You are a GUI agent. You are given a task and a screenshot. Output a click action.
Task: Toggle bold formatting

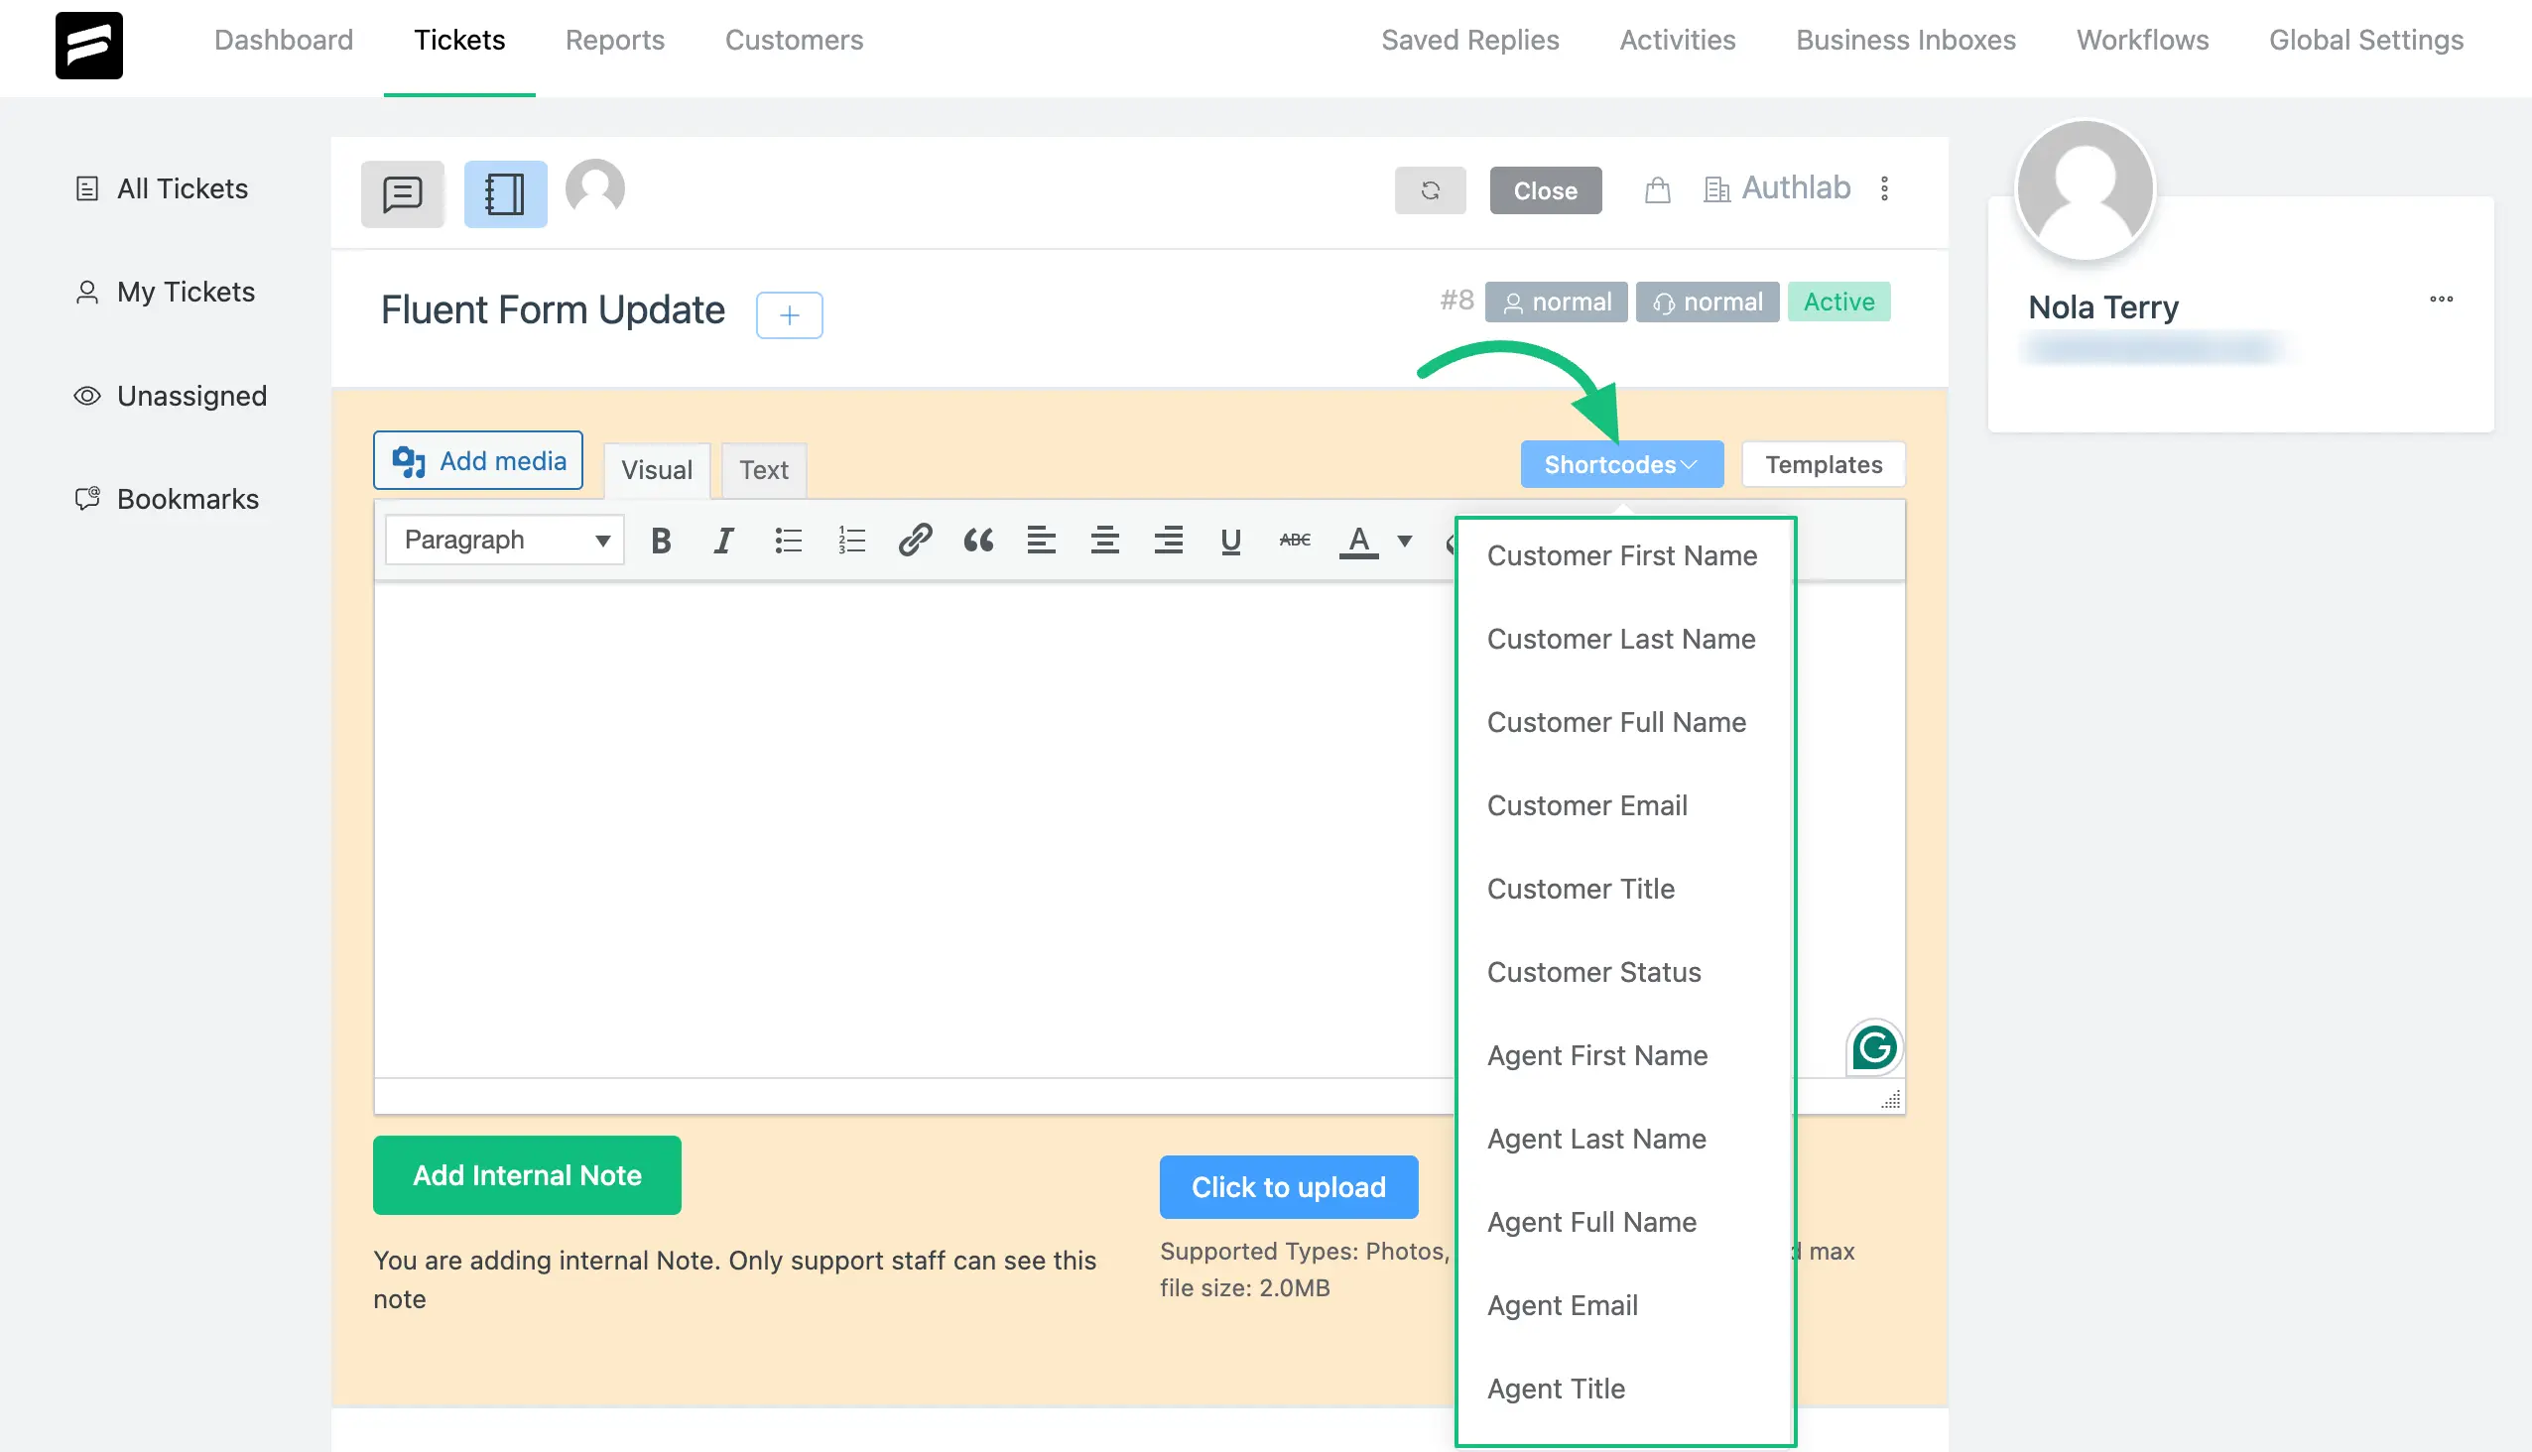[661, 541]
